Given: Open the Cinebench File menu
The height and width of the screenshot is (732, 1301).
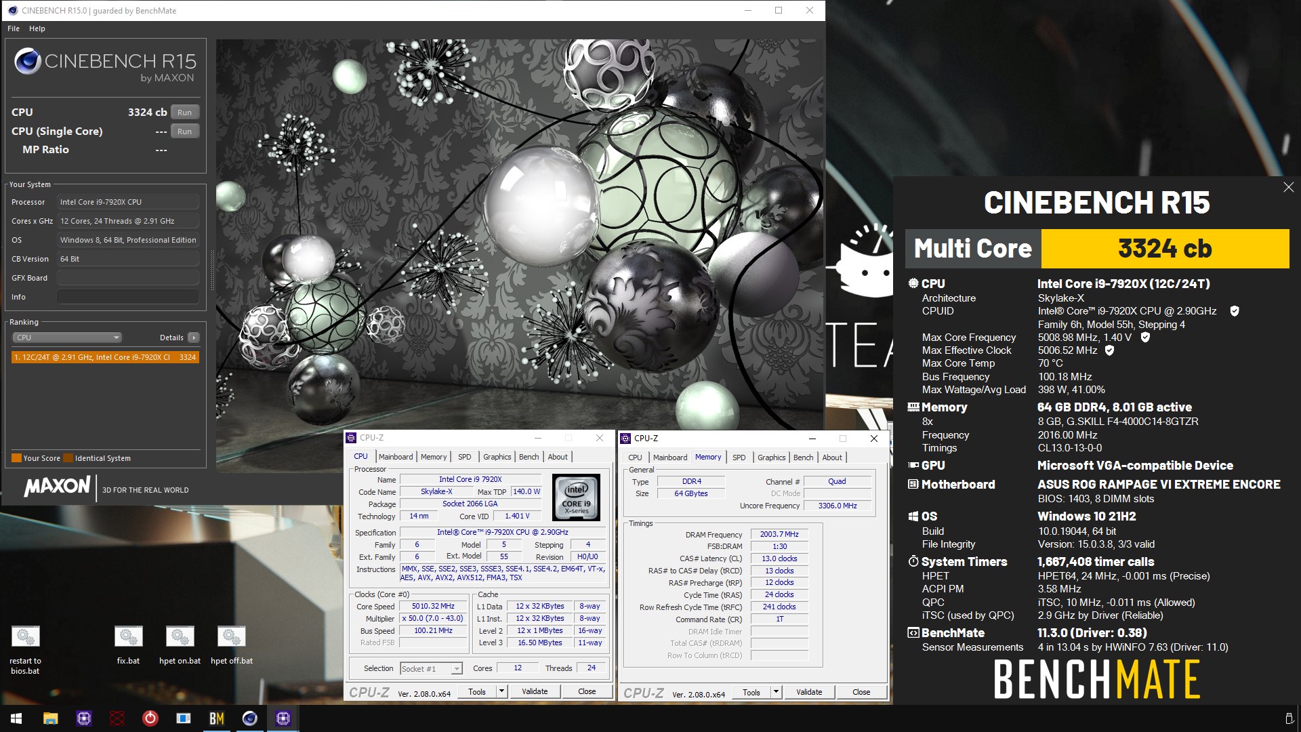Looking at the screenshot, I should coord(14,28).
